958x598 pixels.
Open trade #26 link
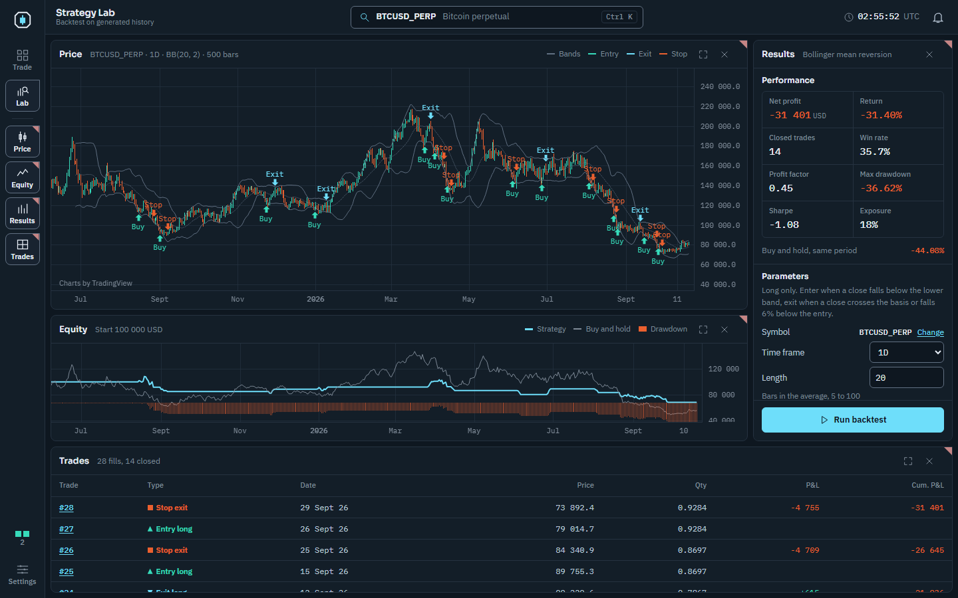coord(67,550)
